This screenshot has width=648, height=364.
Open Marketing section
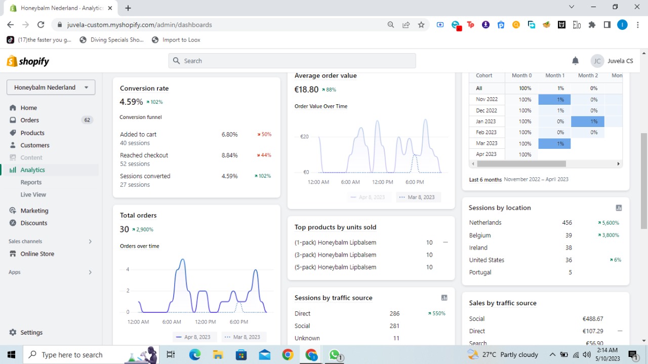pos(34,211)
